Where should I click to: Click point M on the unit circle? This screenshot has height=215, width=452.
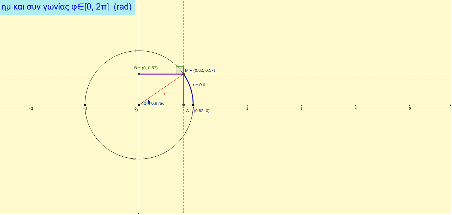tap(184, 74)
